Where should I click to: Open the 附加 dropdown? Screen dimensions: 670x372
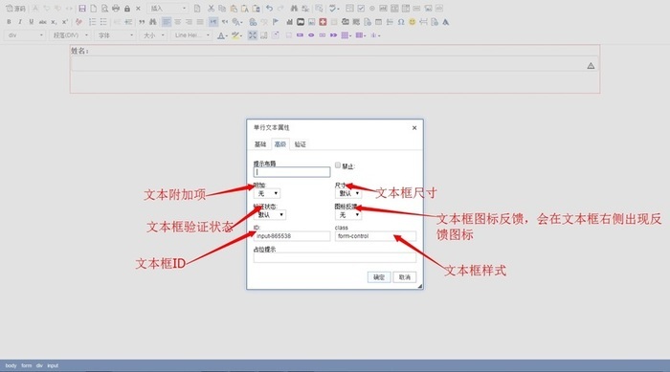point(267,193)
